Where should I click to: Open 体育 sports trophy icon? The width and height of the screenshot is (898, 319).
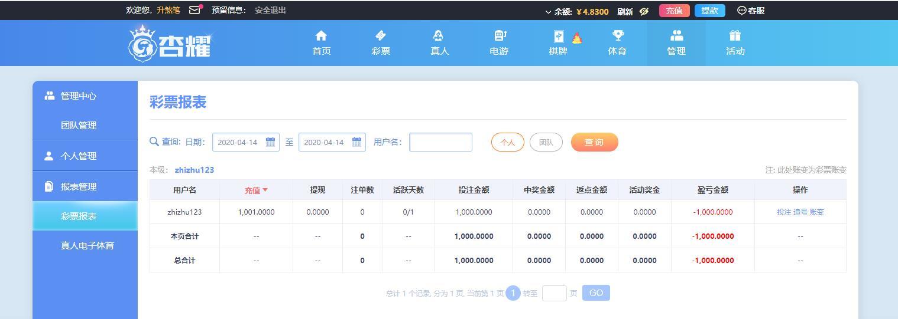coord(618,36)
